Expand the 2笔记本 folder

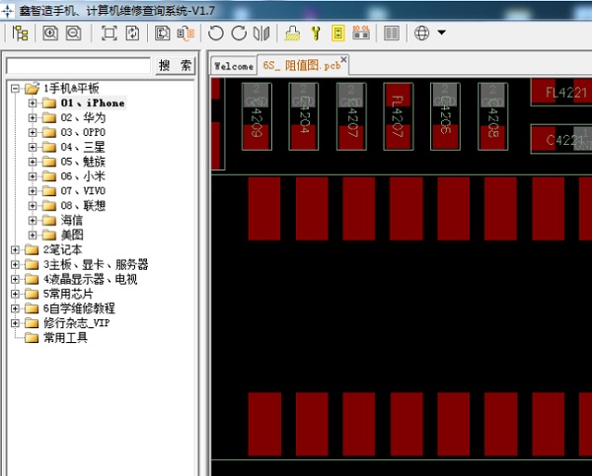click(x=15, y=249)
